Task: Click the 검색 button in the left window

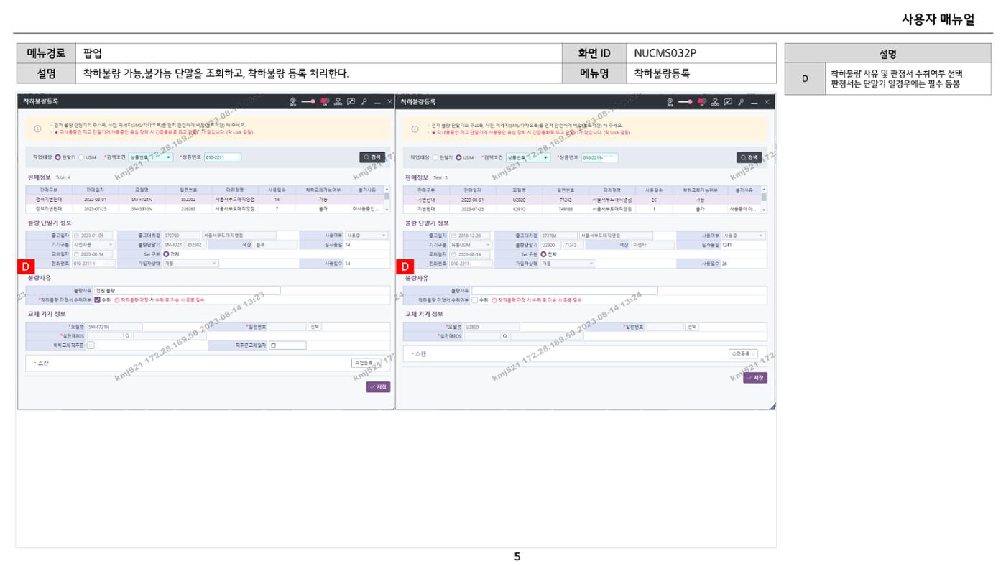Action: click(x=372, y=157)
